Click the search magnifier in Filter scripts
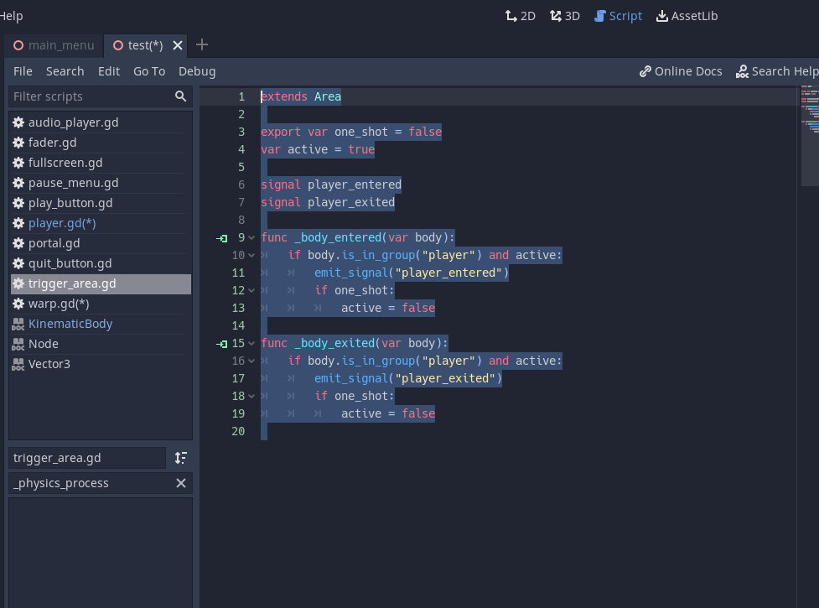Viewport: 819px width, 608px height. click(180, 96)
